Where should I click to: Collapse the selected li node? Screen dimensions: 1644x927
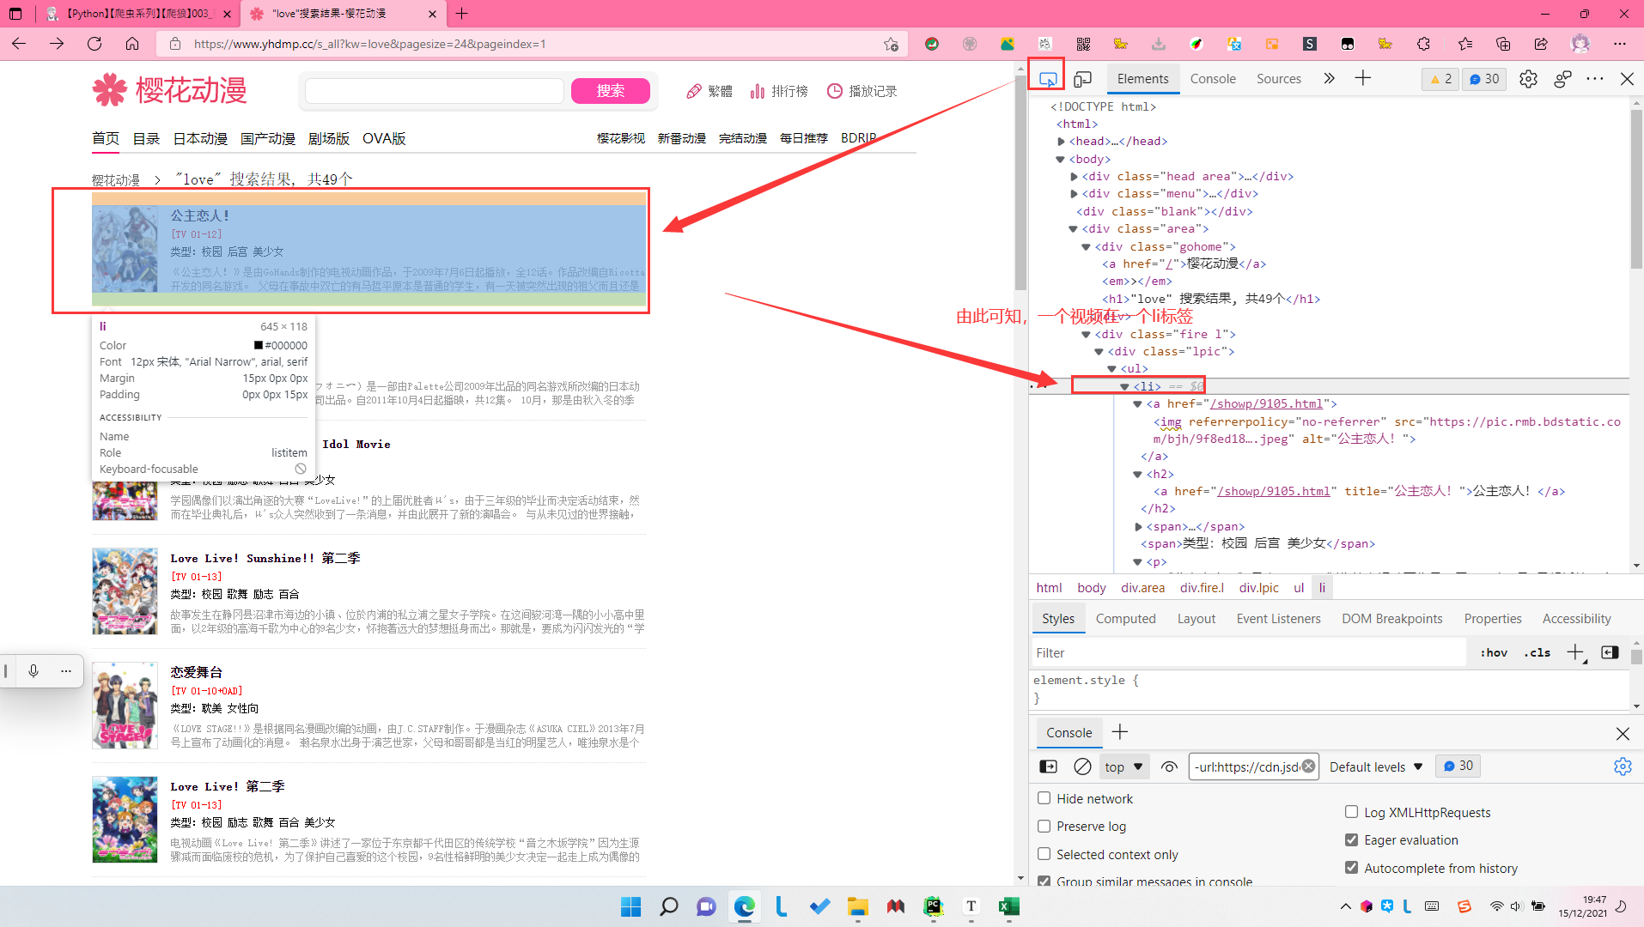[1124, 387]
